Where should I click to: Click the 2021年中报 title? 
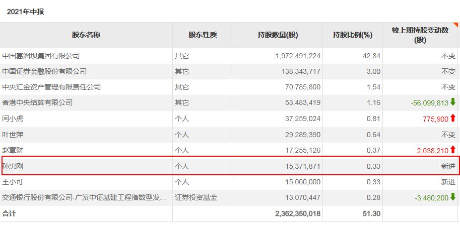click(26, 12)
